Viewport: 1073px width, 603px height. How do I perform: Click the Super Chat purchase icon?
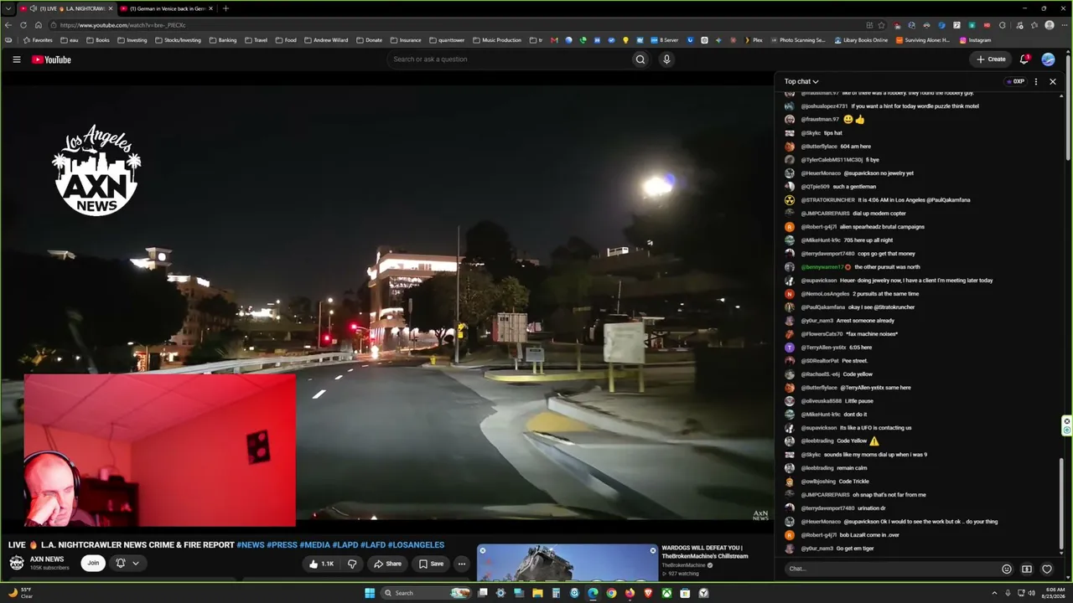coord(1027,569)
